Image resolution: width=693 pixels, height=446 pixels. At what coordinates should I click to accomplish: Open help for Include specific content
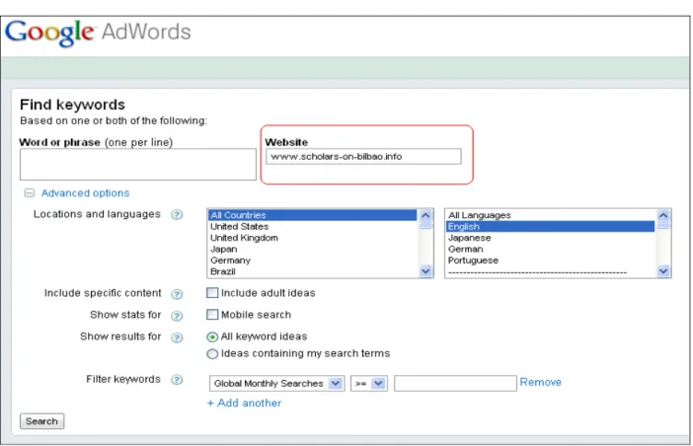(177, 294)
